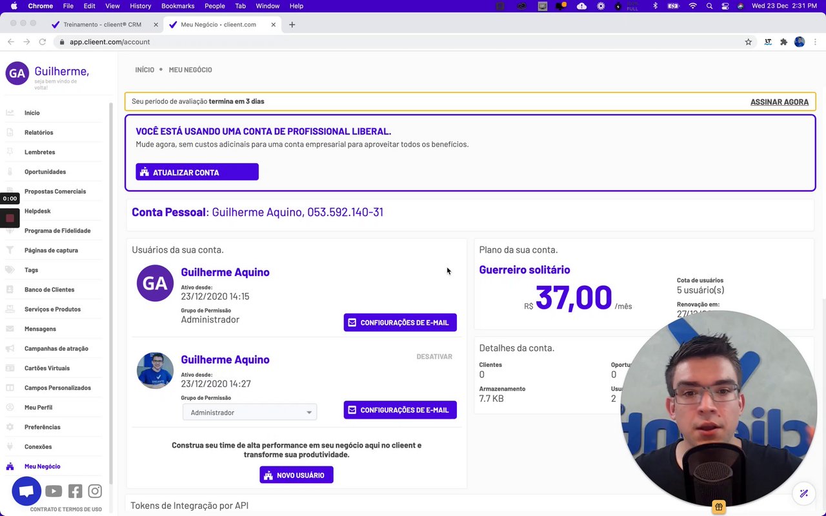
Task: Click the Cartões Virtuais card icon
Action: [x=10, y=368]
